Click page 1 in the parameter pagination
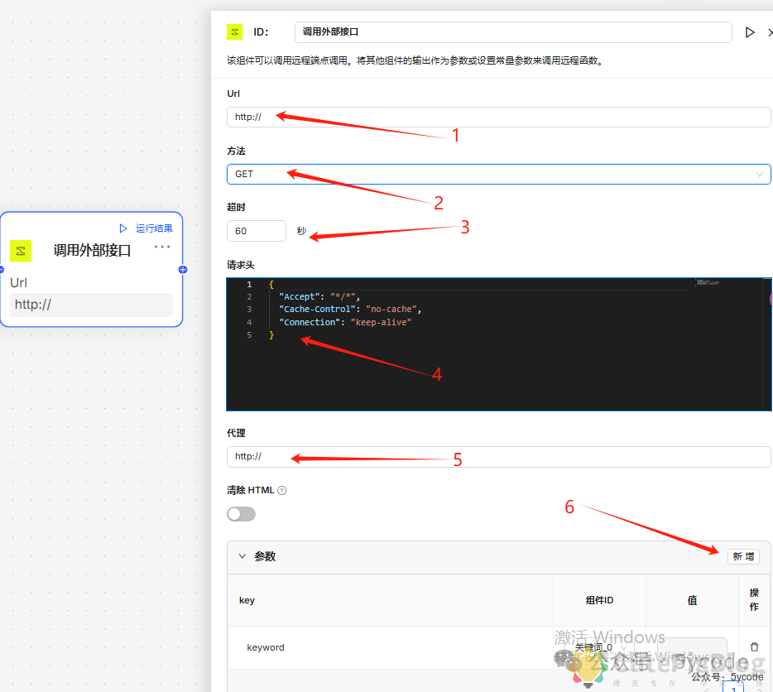 [x=734, y=690]
